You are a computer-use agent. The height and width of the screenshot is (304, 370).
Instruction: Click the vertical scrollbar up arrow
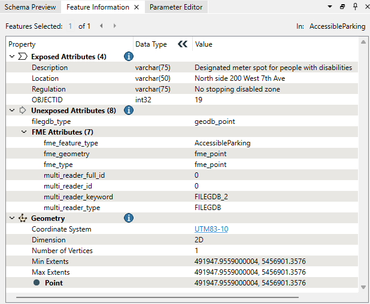[363, 42]
